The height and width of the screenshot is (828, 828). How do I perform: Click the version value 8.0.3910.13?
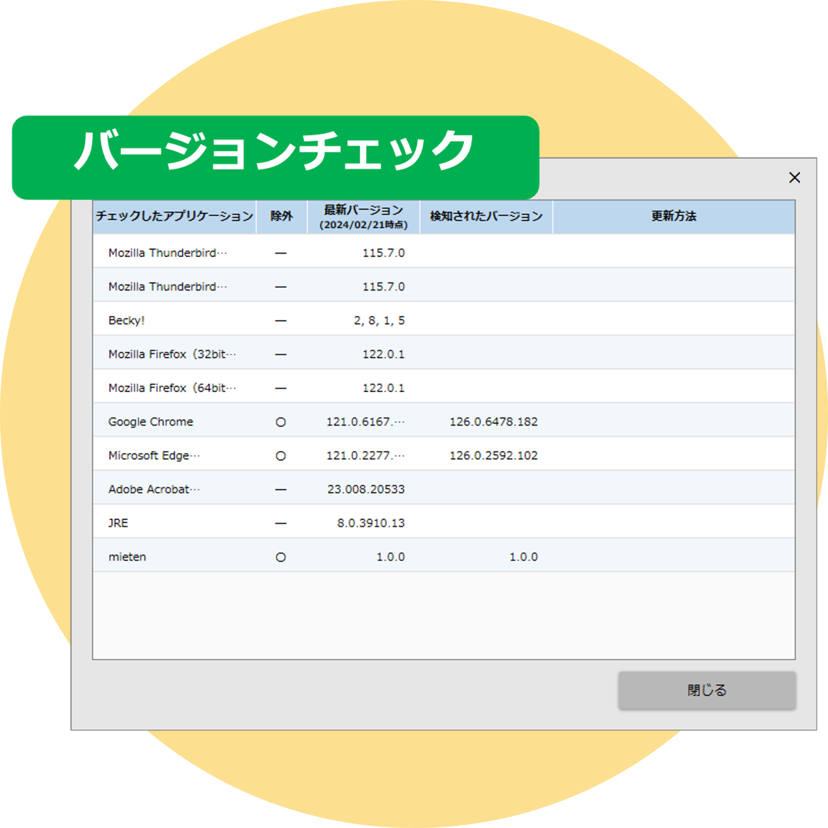pos(370,523)
